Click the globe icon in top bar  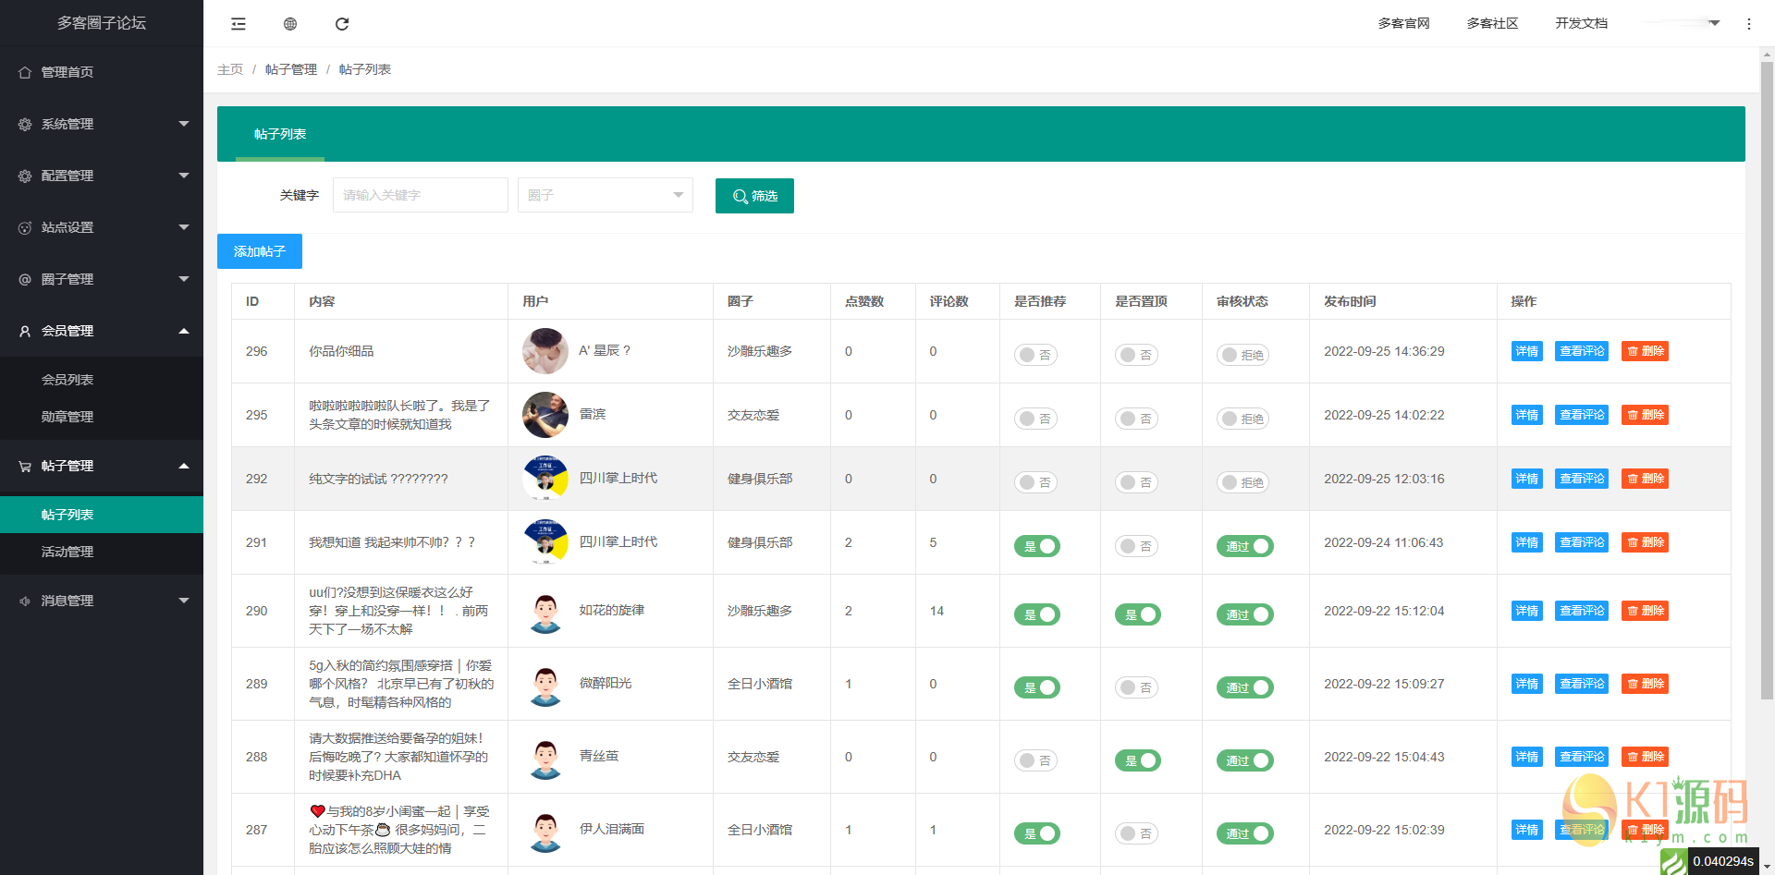coord(290,24)
